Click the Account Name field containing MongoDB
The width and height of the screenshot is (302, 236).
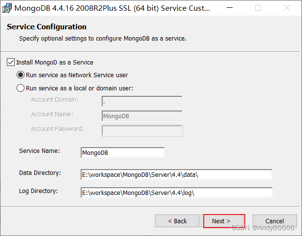(x=142, y=116)
